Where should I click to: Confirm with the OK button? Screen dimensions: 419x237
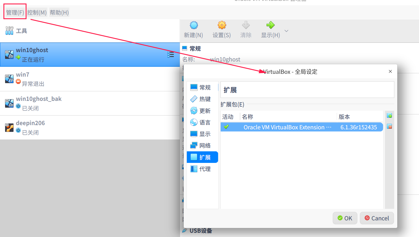(x=345, y=218)
